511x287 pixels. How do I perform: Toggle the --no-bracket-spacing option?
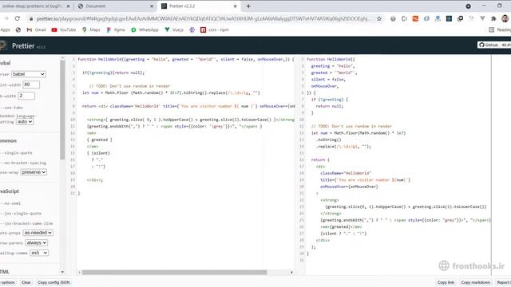(23, 163)
